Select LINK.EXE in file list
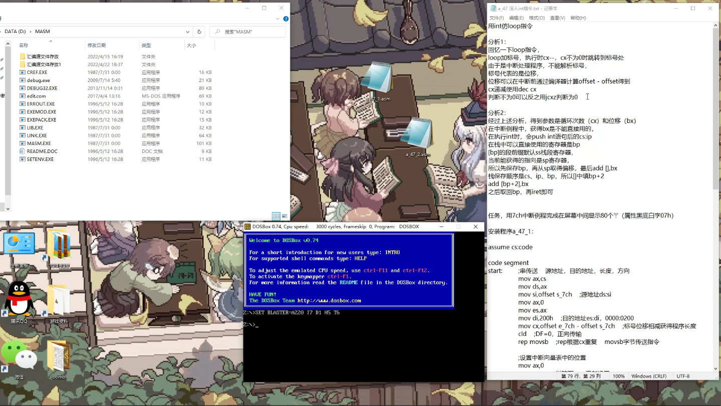 click(x=116, y=135)
